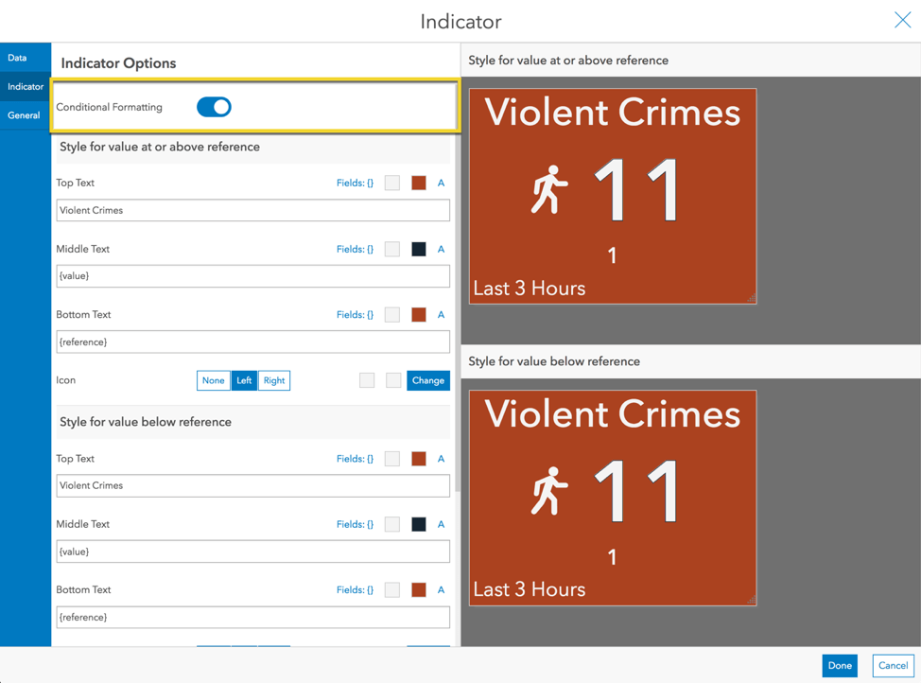This screenshot has height=683, width=921.
Task: Set icon position to None
Action: [x=214, y=380]
